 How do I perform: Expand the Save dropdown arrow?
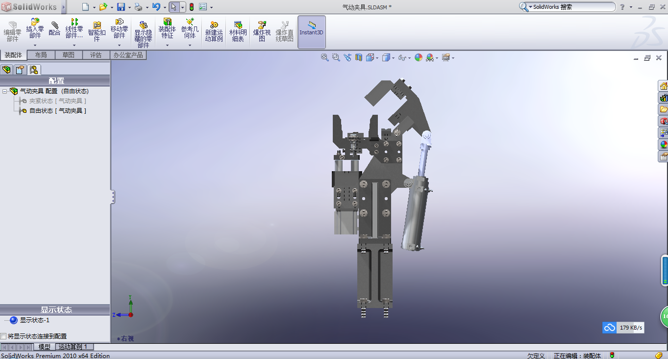129,7
